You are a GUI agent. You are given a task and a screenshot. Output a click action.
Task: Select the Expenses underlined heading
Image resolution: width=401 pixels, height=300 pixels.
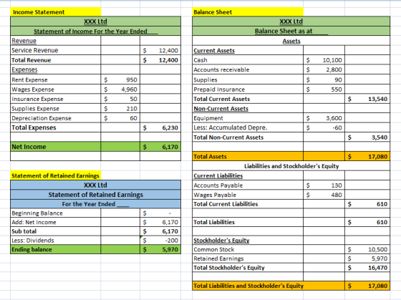point(24,69)
